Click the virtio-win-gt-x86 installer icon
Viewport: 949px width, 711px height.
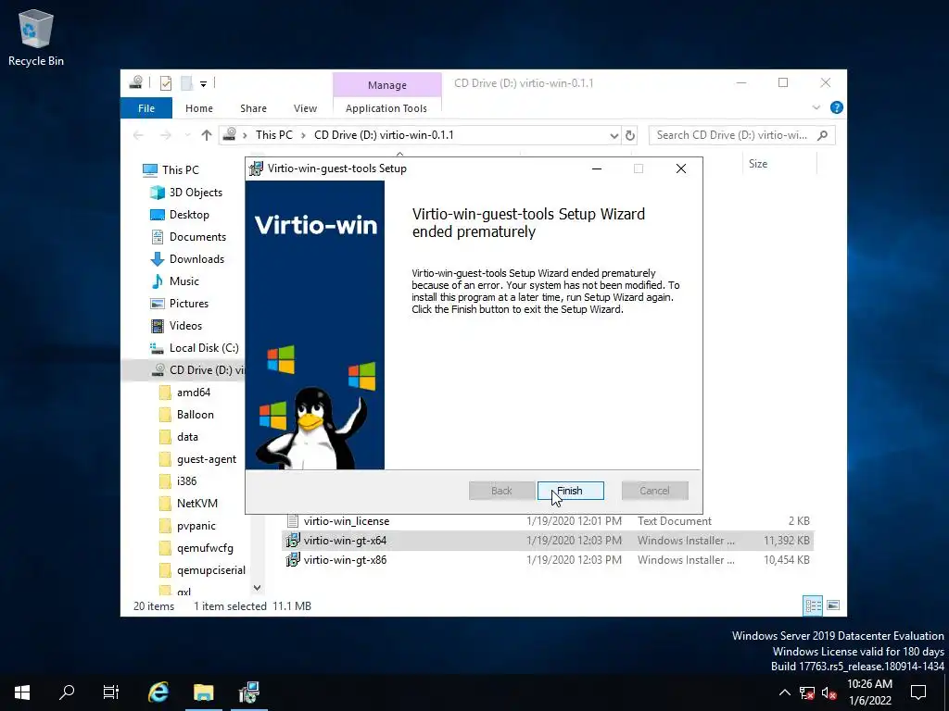(293, 560)
